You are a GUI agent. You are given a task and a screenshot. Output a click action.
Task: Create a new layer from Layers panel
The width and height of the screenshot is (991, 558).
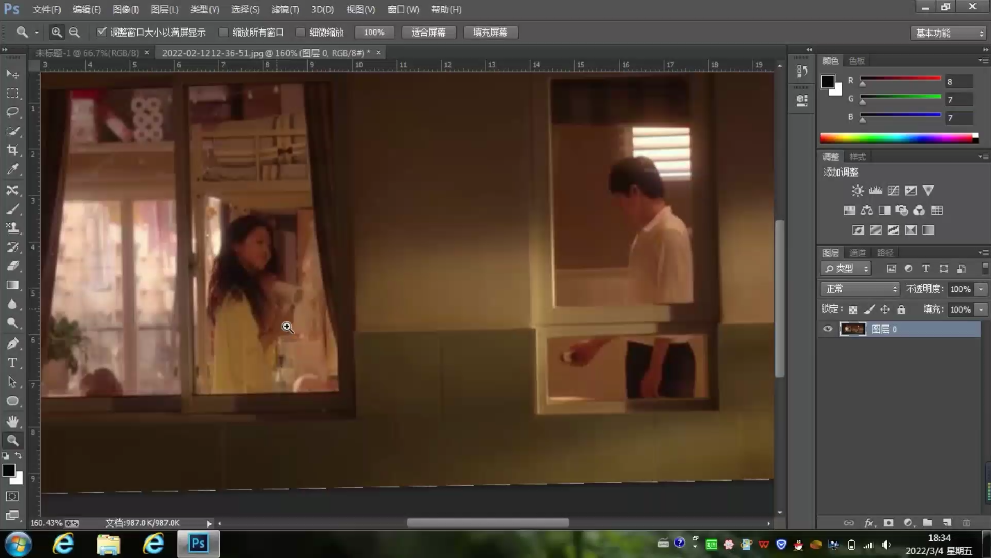pos(947,523)
